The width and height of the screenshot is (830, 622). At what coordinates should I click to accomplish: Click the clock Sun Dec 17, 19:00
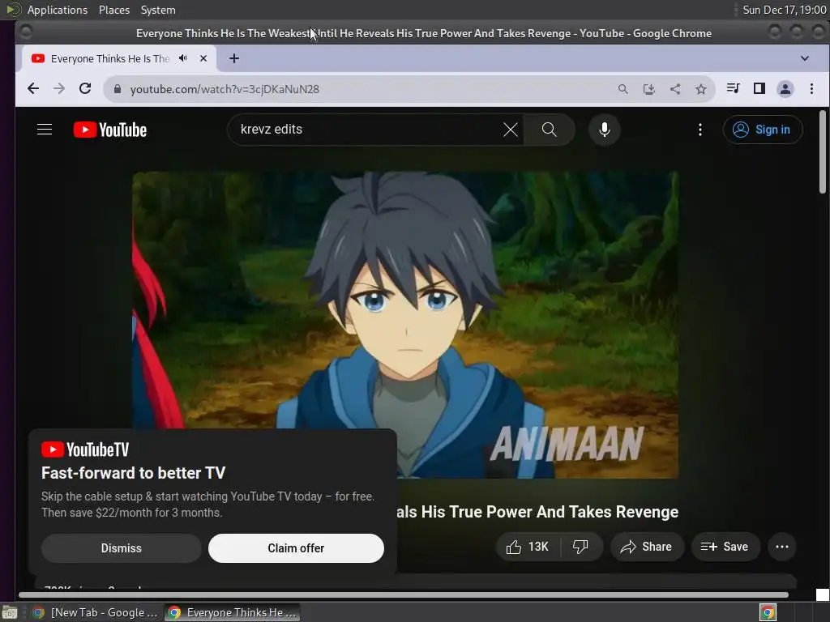coord(784,10)
